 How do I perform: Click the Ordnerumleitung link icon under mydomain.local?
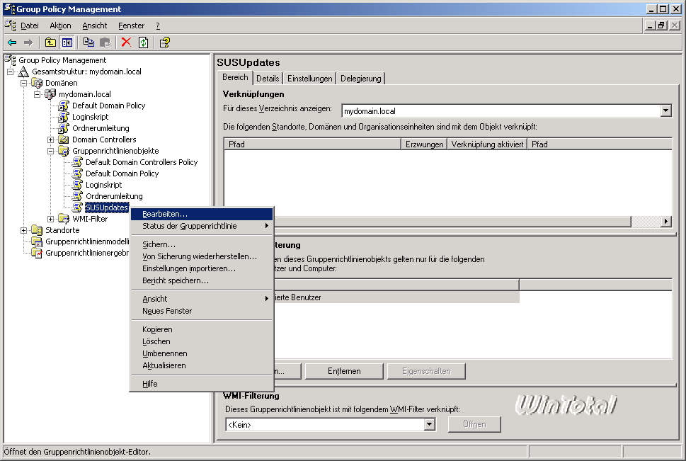64,128
